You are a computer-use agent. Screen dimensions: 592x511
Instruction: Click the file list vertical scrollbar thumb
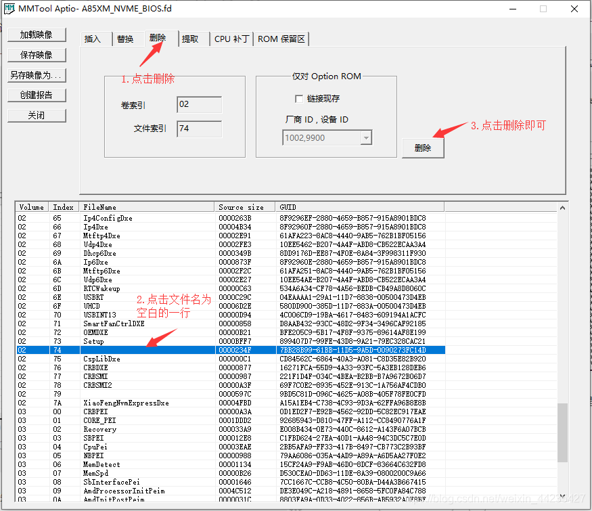point(562,432)
